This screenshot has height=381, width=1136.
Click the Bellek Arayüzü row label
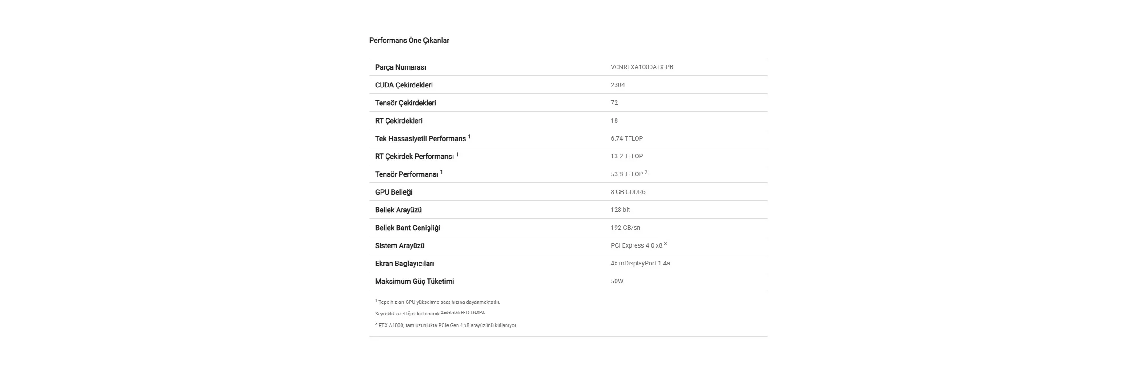coord(398,210)
